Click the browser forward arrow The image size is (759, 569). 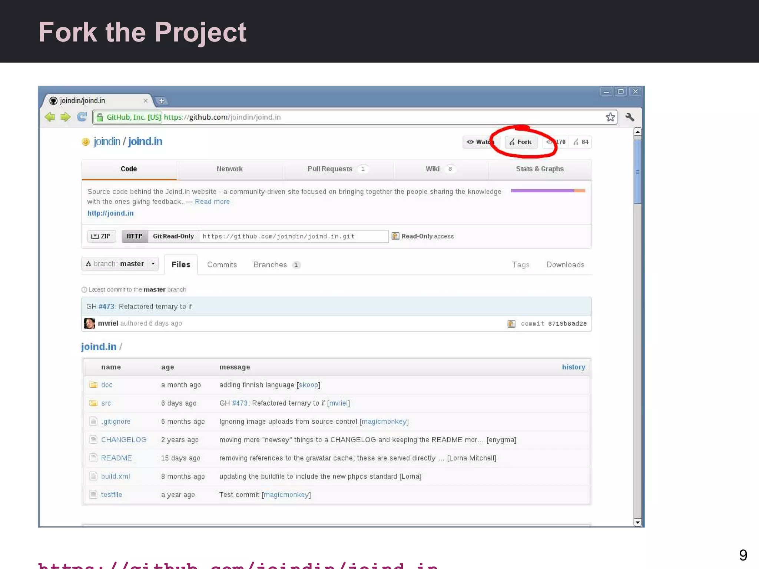point(66,117)
